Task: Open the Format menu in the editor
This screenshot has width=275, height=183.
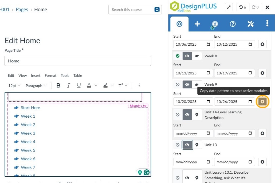Action: click(50, 75)
